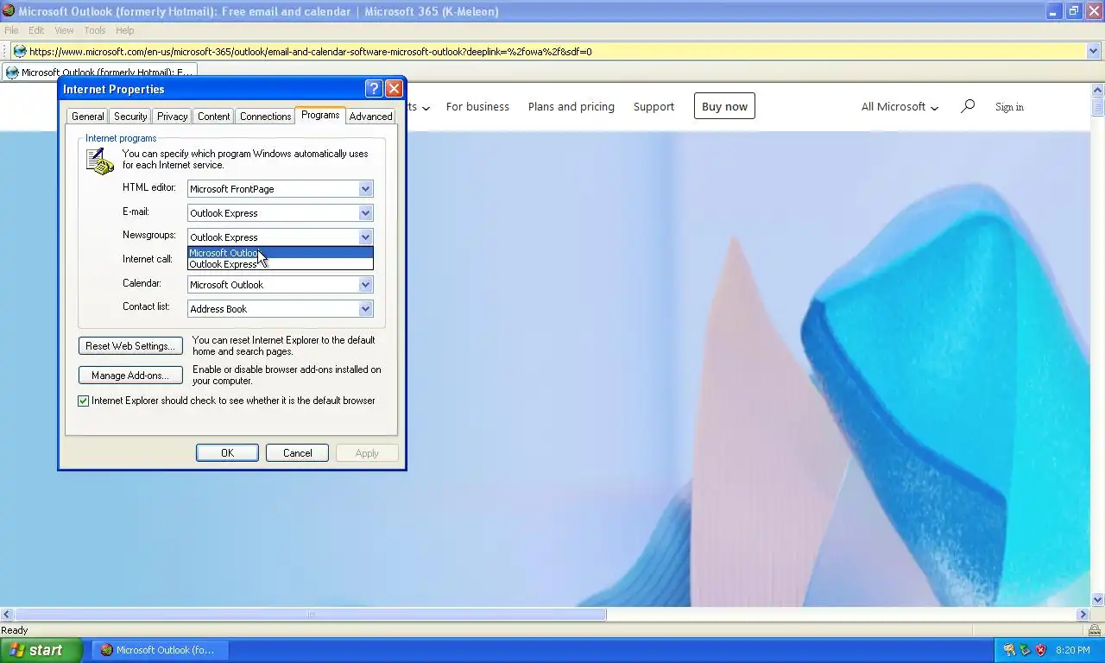1105x663 pixels.
Task: Toggle Internet Explorer default browser check
Action: pyautogui.click(x=84, y=401)
